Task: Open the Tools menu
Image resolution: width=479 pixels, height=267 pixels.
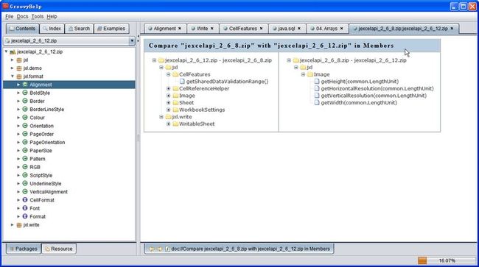Action: coord(38,16)
